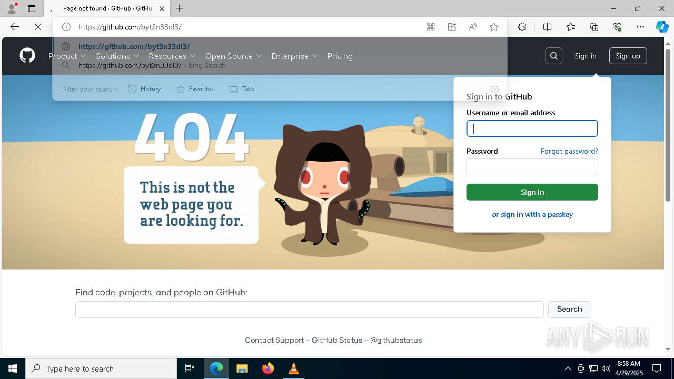Focus the Password field
This screenshot has width=674, height=379.
(x=532, y=167)
